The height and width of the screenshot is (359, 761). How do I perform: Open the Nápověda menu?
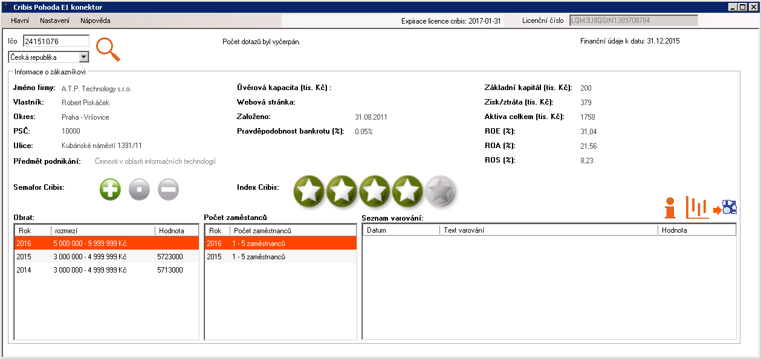click(95, 21)
